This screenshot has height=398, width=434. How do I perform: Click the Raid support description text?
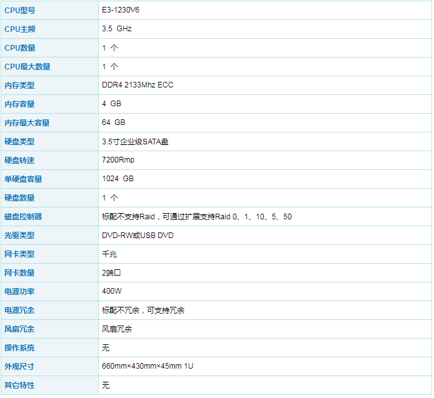click(196, 217)
